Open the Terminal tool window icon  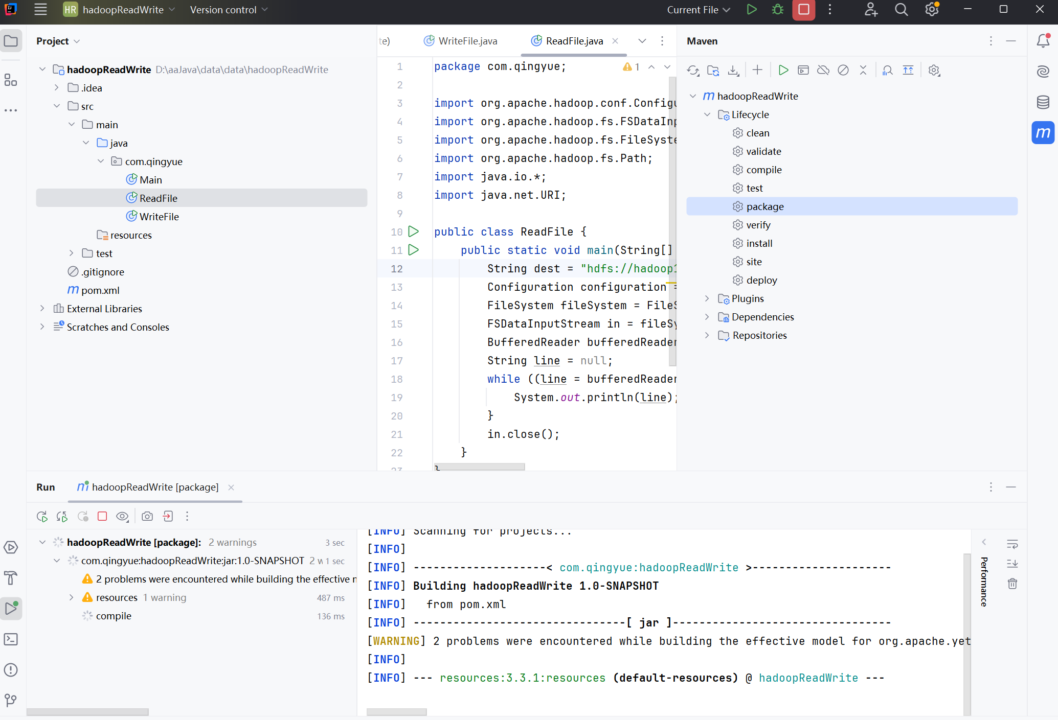pos(11,639)
